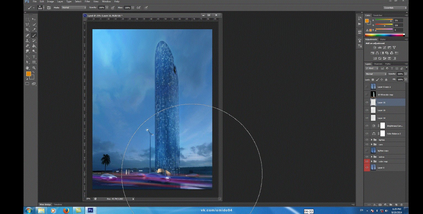Select the Crop tool
Viewport: 423px width, 214px height.
tap(28, 30)
